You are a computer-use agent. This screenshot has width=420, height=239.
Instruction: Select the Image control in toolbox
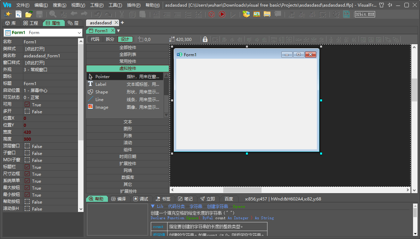(x=102, y=107)
